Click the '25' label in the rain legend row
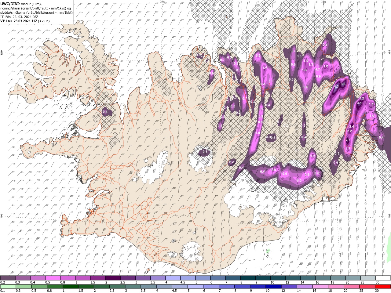Image resolution: width=391 pixels, height=293 pixels. pos(361,291)
